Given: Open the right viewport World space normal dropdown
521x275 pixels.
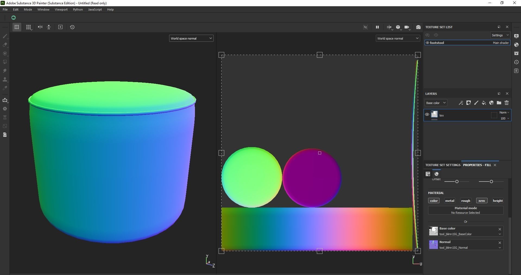Looking at the screenshot, I should [x=398, y=38].
